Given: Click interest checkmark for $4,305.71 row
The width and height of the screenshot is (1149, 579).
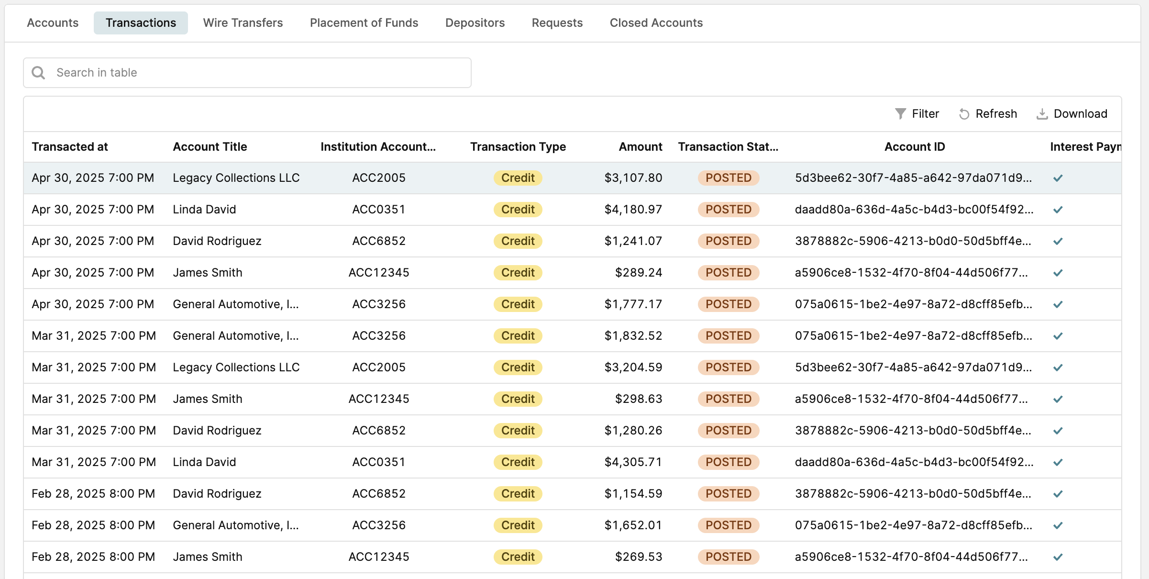Looking at the screenshot, I should pos(1058,462).
